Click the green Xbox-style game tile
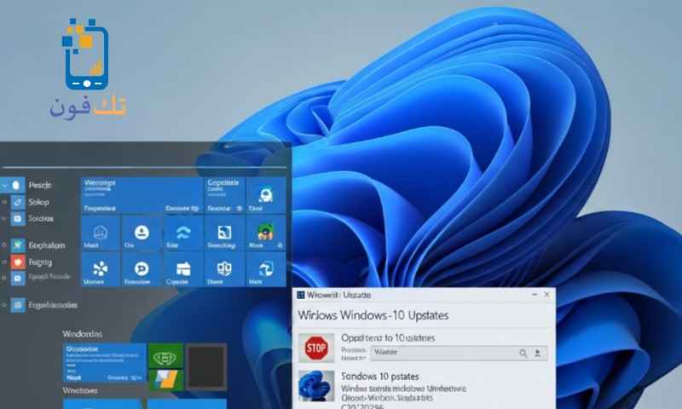The height and width of the screenshot is (409, 682). (165, 355)
